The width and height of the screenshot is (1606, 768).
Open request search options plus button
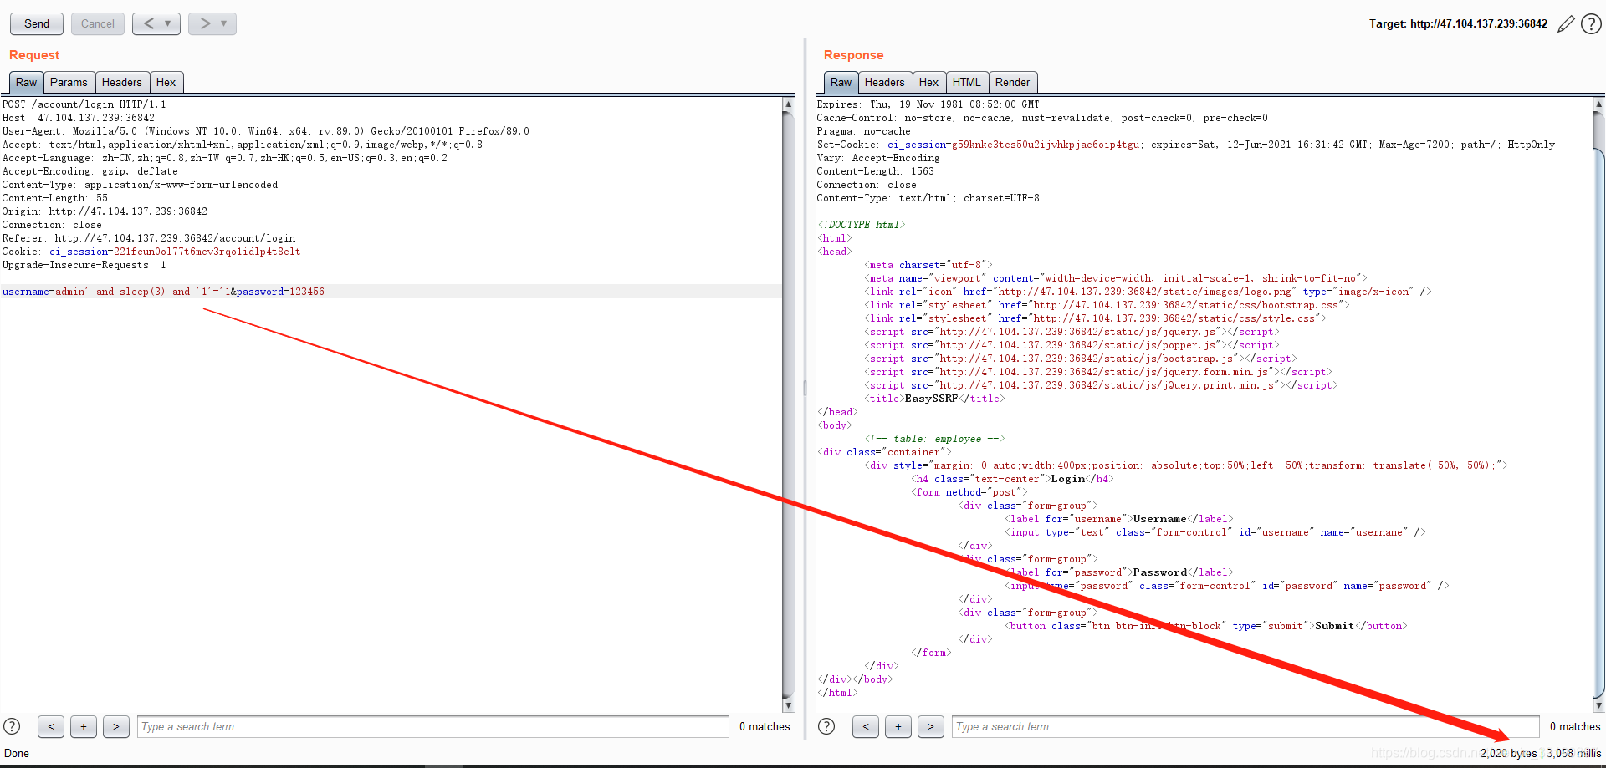pos(84,726)
